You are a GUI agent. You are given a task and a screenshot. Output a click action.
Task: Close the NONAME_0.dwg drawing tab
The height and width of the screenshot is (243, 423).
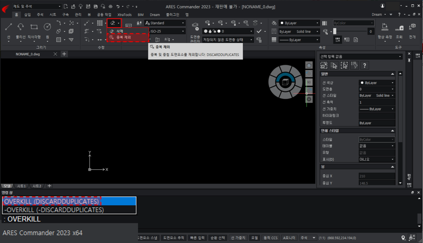tap(55, 54)
